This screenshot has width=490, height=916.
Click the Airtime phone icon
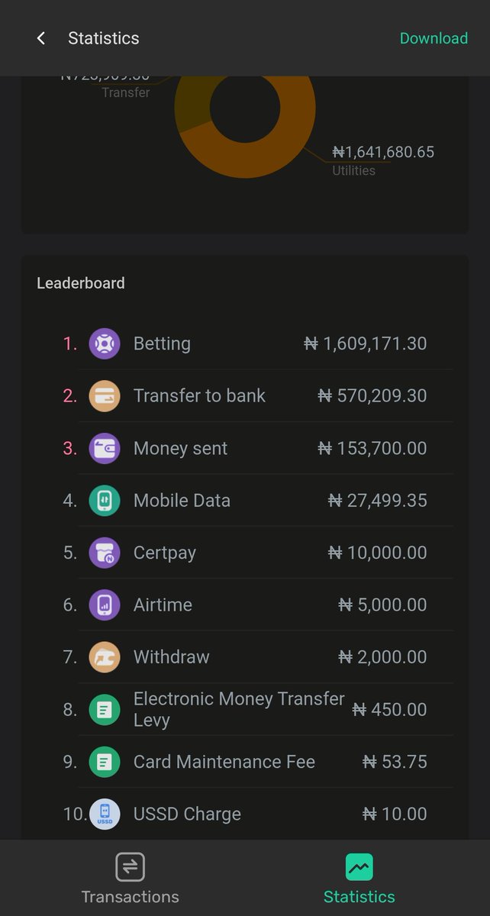point(105,605)
